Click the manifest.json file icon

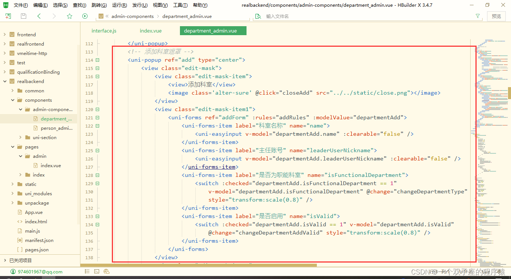pyautogui.click(x=20, y=240)
